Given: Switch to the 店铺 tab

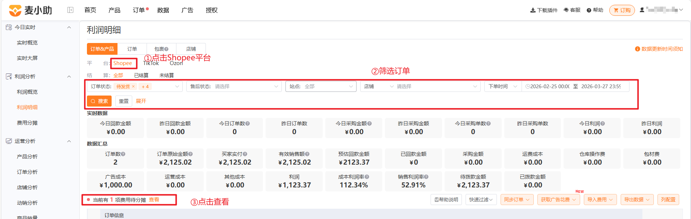Looking at the screenshot, I should pos(191,49).
